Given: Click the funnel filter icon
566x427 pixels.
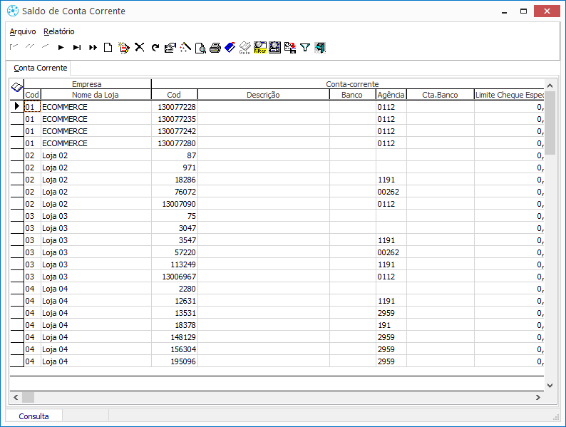Looking at the screenshot, I should pyautogui.click(x=305, y=48).
